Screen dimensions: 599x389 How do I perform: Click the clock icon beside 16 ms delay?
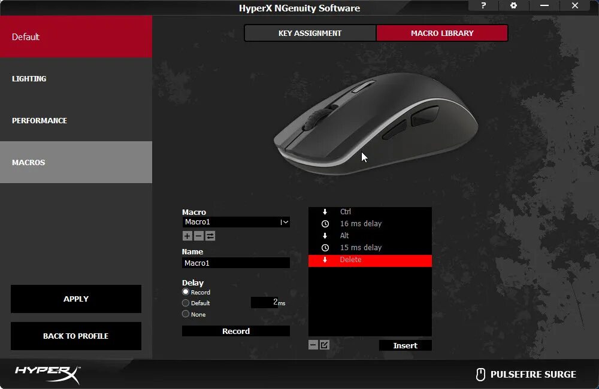pyautogui.click(x=325, y=224)
